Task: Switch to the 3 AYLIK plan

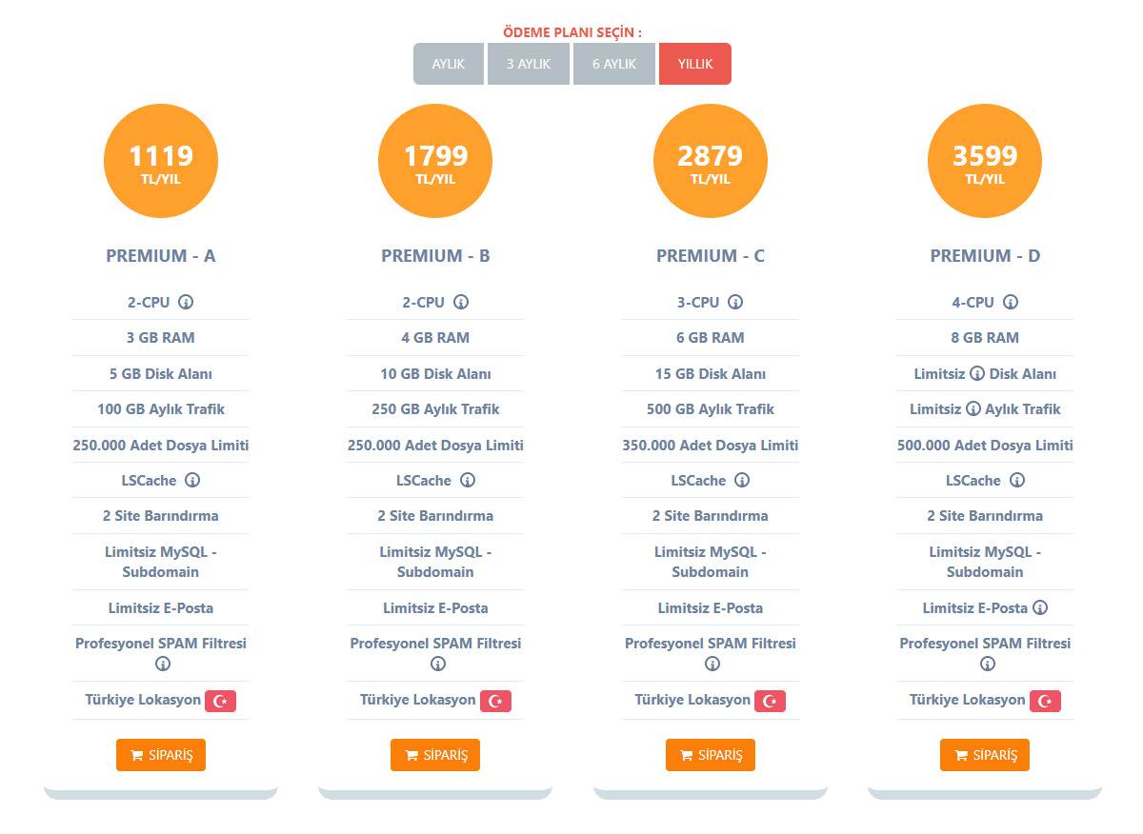Action: pos(529,64)
